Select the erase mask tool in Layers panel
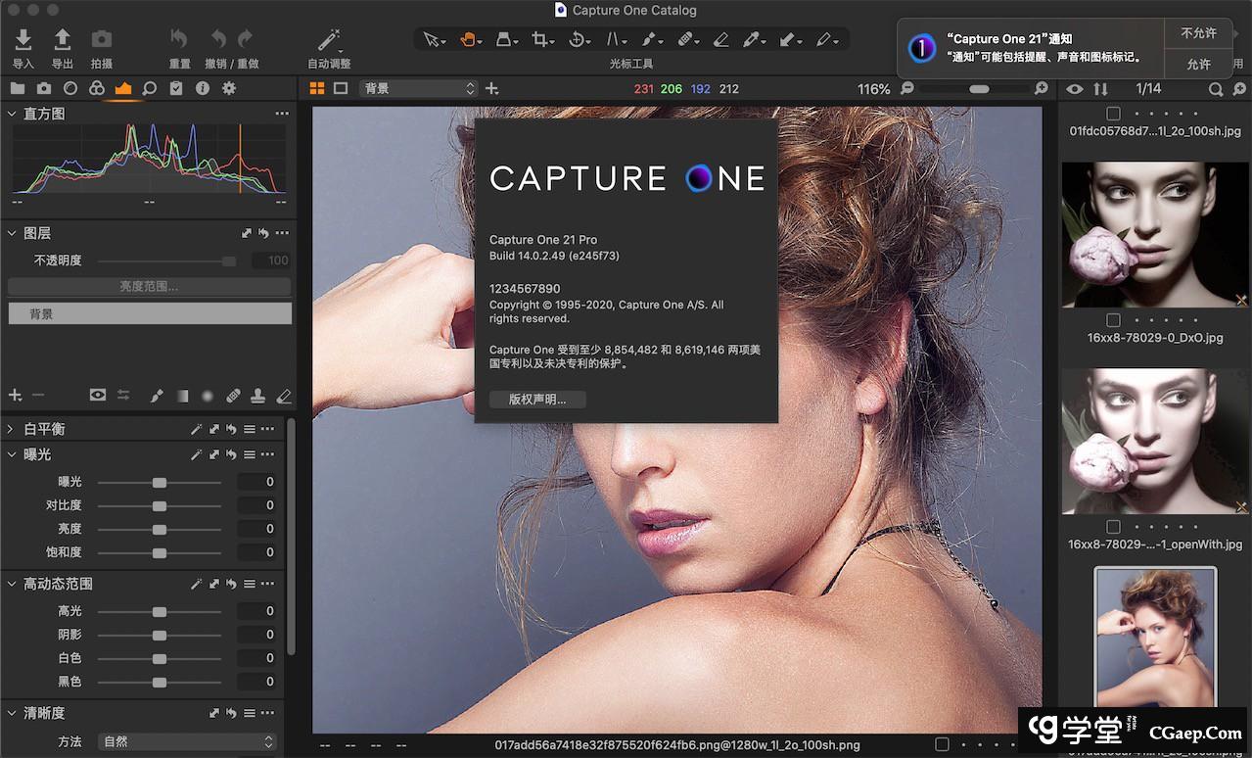The image size is (1252, 758). [284, 396]
